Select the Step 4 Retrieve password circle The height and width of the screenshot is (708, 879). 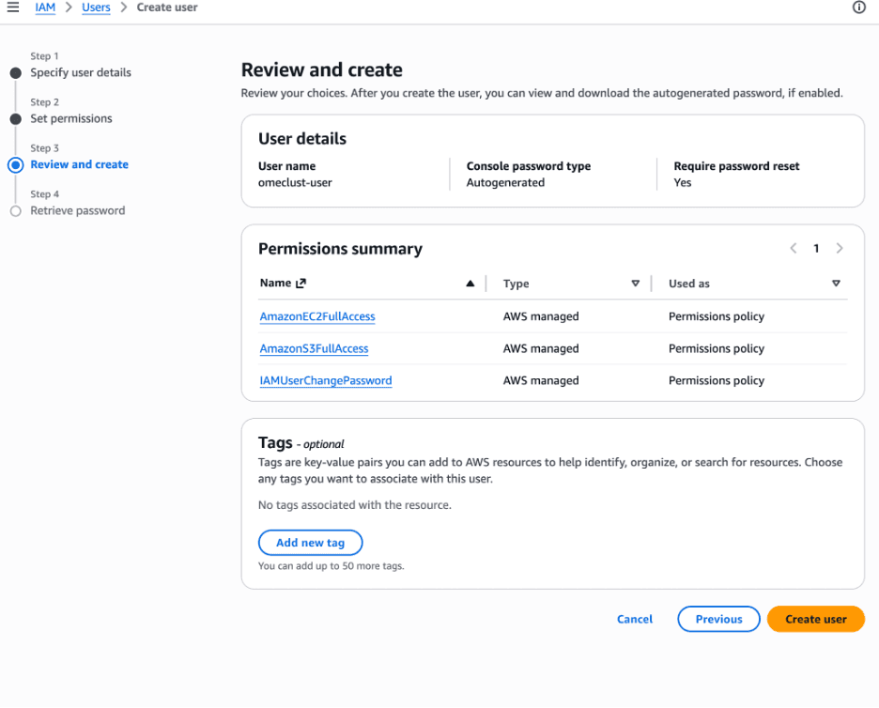(x=15, y=211)
